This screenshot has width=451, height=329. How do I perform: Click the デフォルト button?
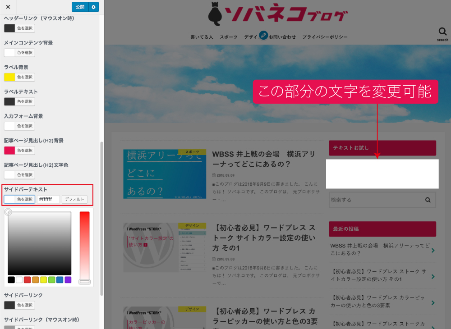click(74, 199)
